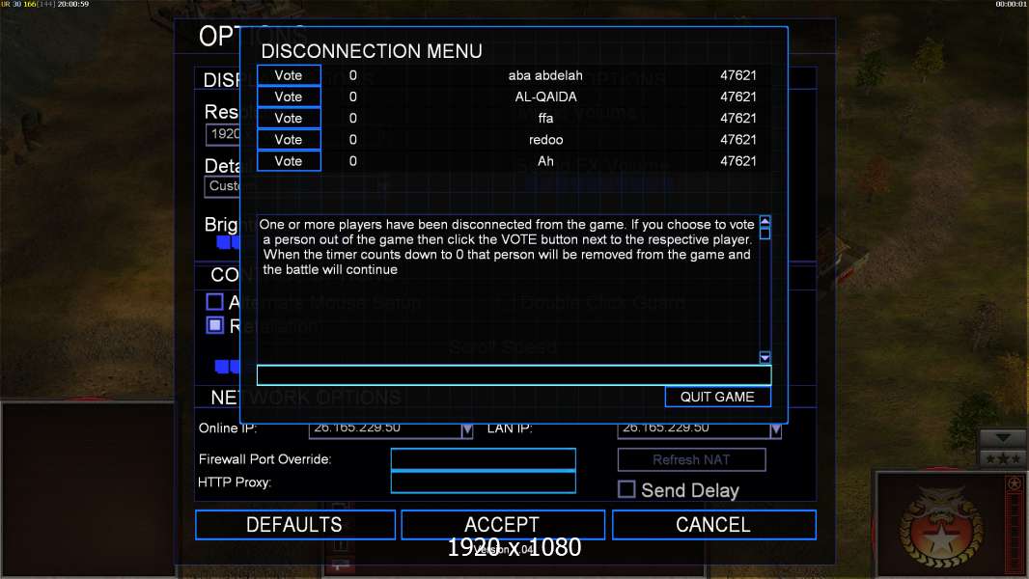The height and width of the screenshot is (579, 1029).
Task: Click the HTTP Proxy input field
Action: point(483,482)
